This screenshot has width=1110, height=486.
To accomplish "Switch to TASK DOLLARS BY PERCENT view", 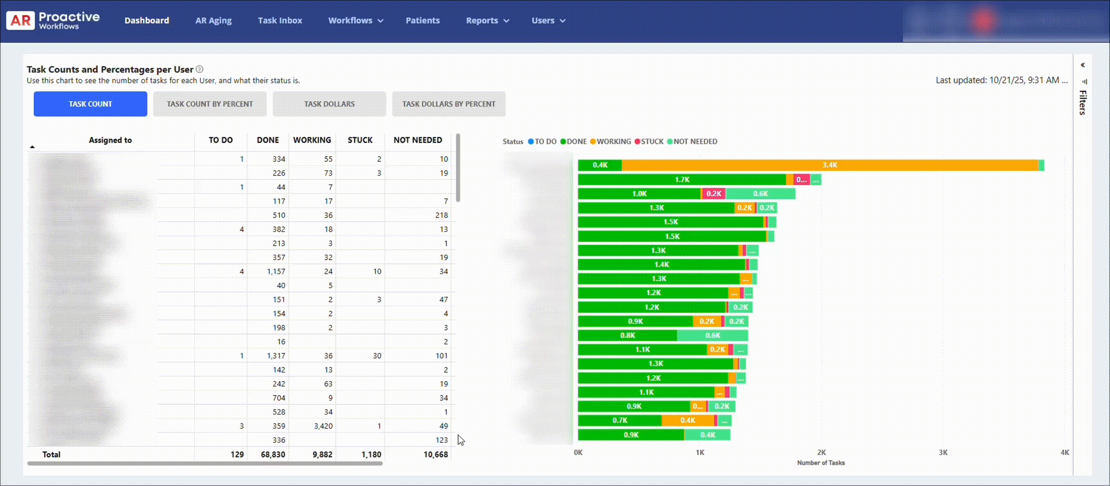I will [x=448, y=104].
